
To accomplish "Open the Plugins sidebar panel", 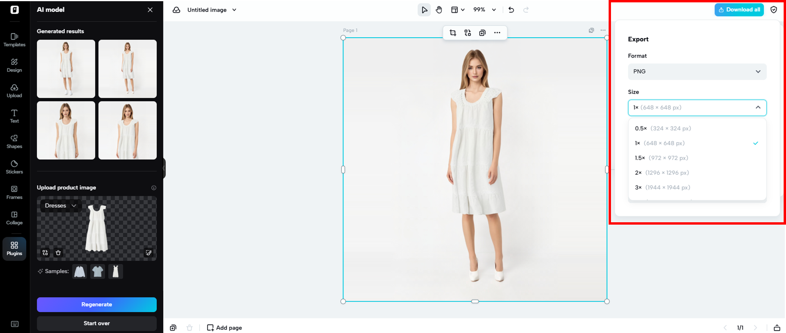I will point(15,249).
